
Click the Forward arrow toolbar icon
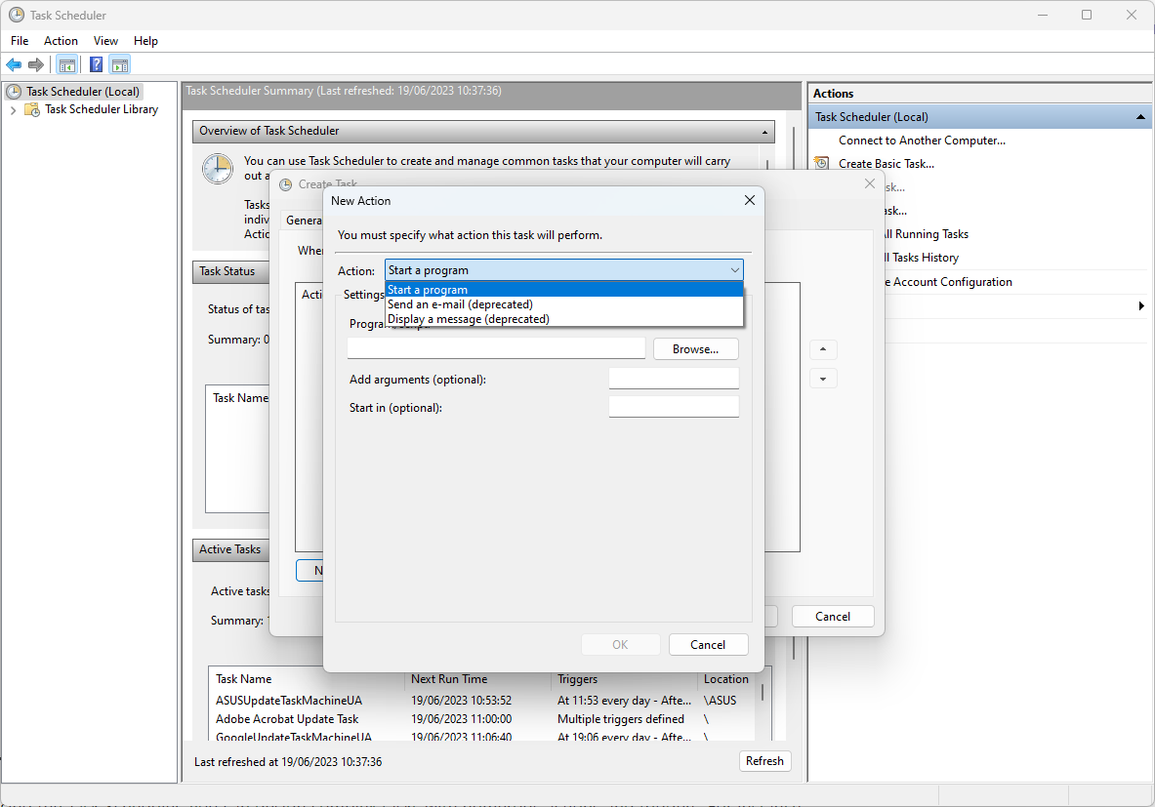click(x=36, y=65)
